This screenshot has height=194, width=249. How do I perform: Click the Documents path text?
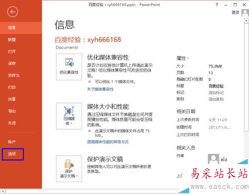point(67,48)
